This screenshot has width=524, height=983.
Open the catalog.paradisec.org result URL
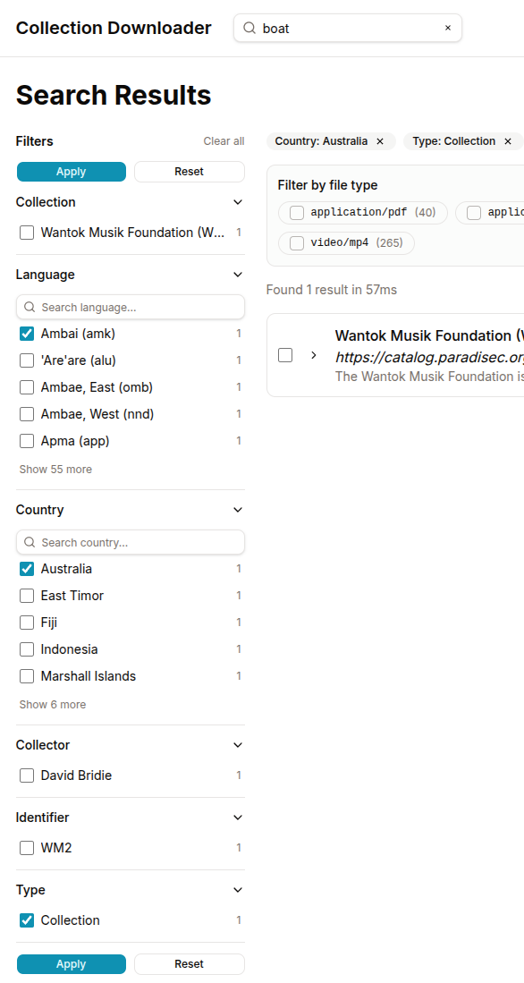(x=429, y=358)
